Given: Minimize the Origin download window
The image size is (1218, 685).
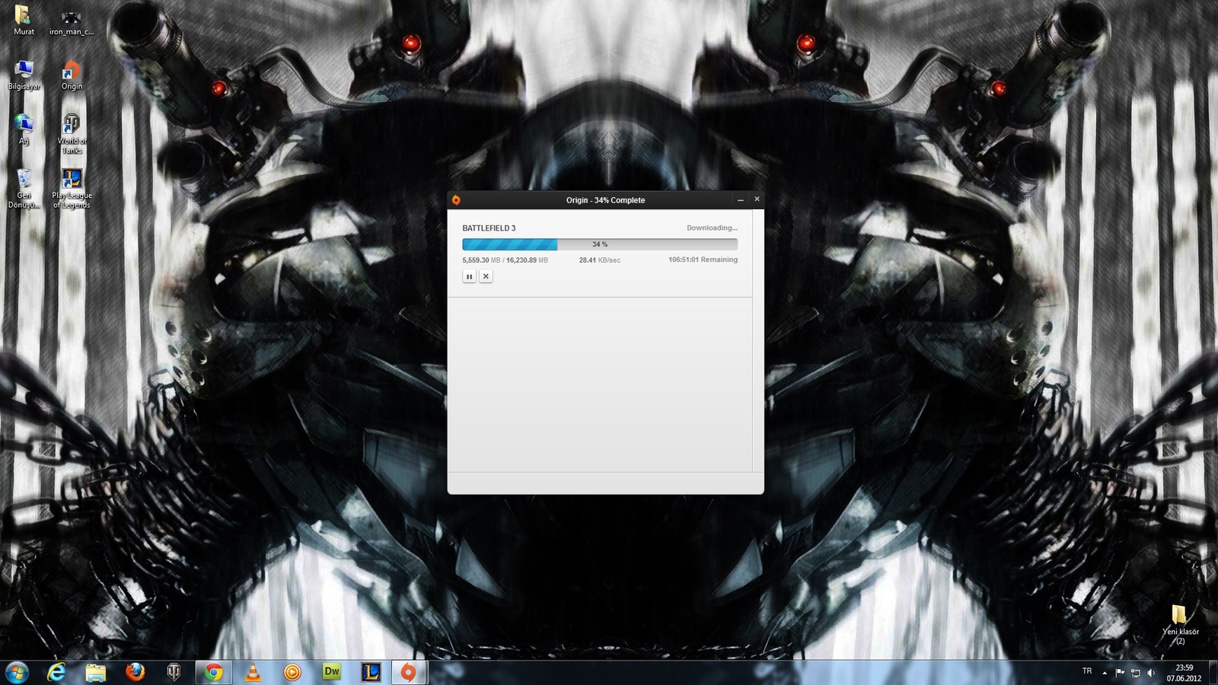Looking at the screenshot, I should (x=740, y=199).
